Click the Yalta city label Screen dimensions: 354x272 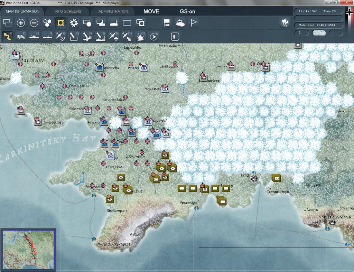point(134,235)
